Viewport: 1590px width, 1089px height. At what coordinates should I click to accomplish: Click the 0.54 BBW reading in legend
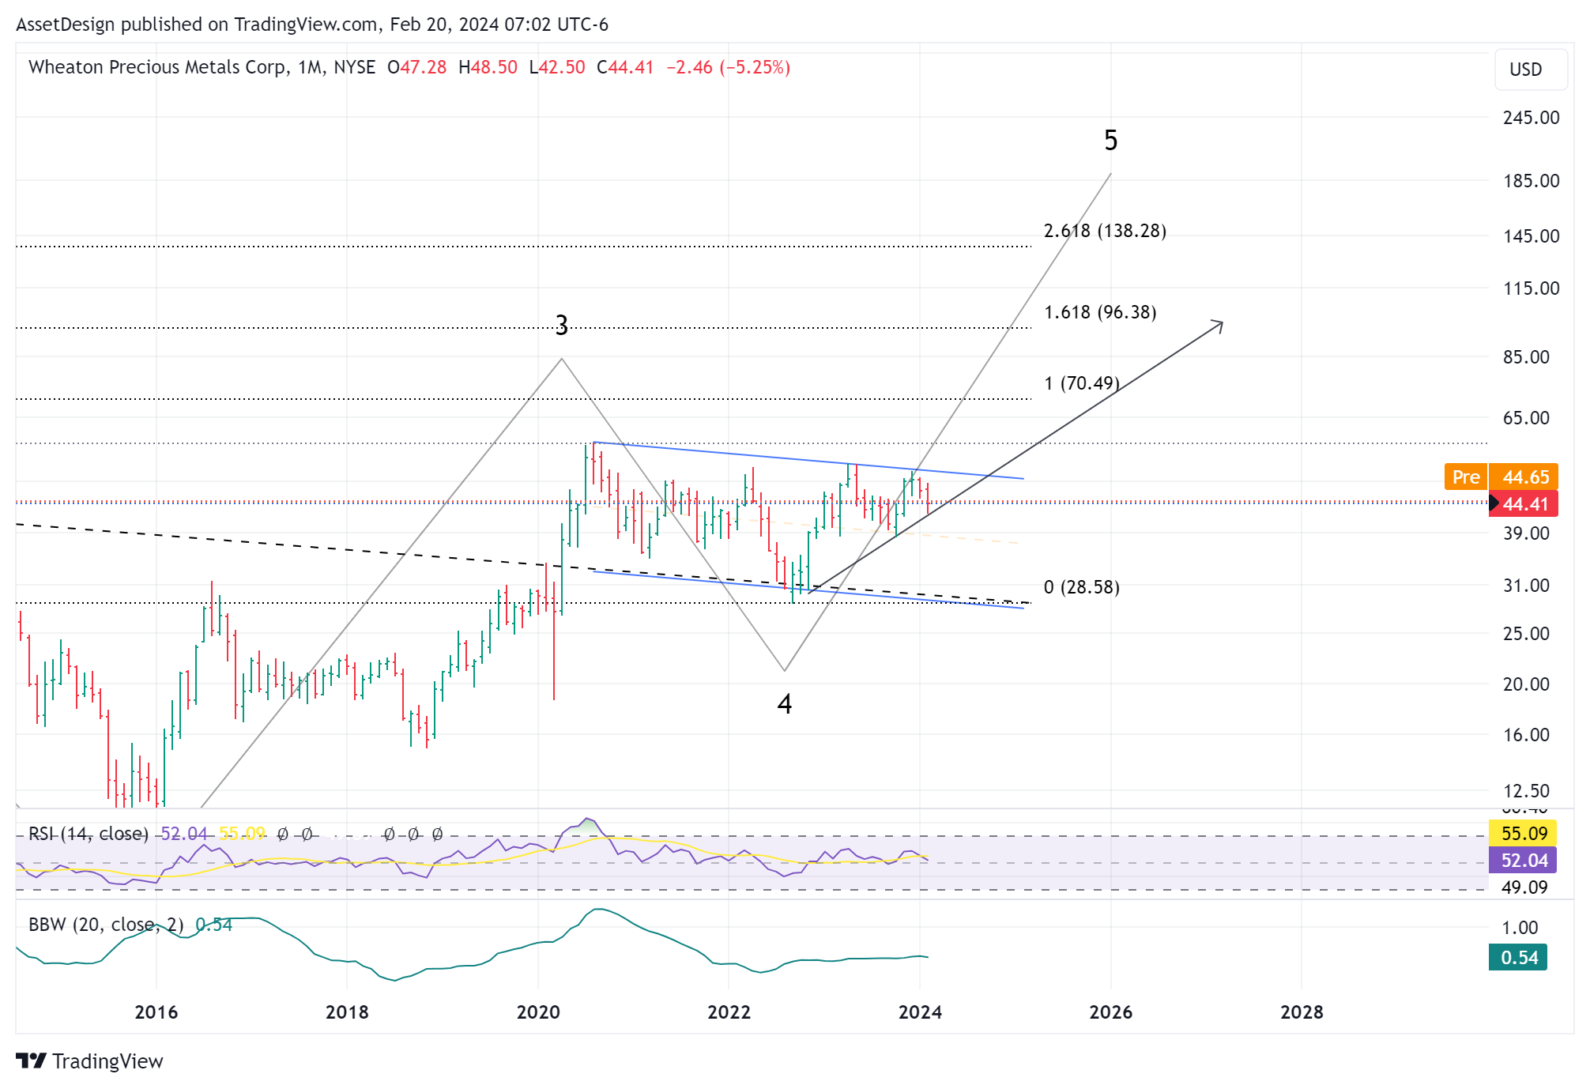213,925
